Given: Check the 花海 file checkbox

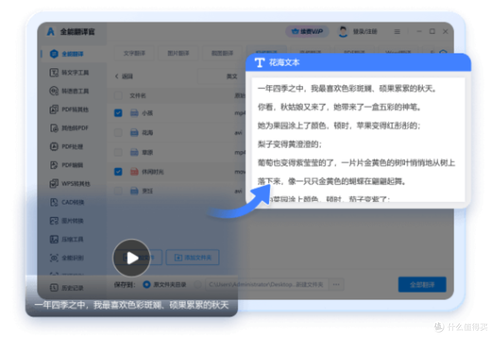Looking at the screenshot, I should tap(118, 133).
